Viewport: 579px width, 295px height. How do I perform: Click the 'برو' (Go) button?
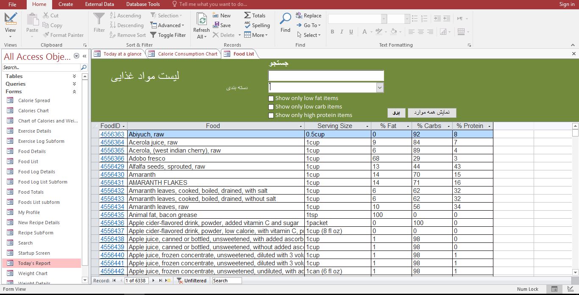[x=396, y=113]
